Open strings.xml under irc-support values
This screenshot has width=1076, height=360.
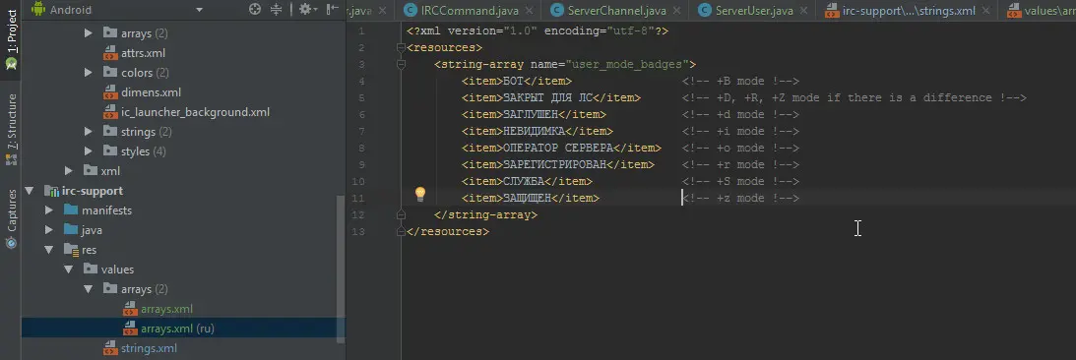(x=149, y=348)
